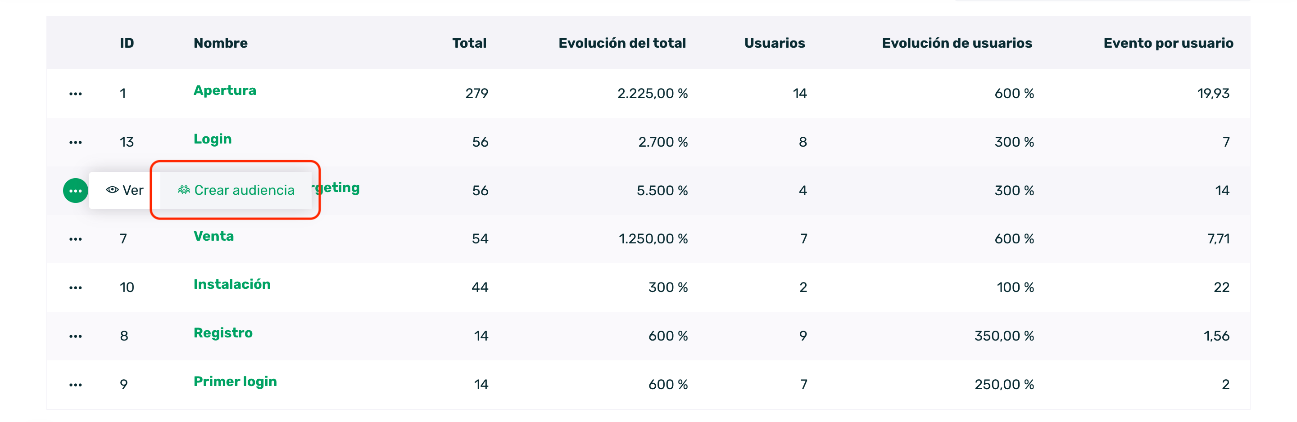Image resolution: width=1297 pixels, height=422 pixels.
Task: Open the Apertura event link
Action: click(x=225, y=90)
